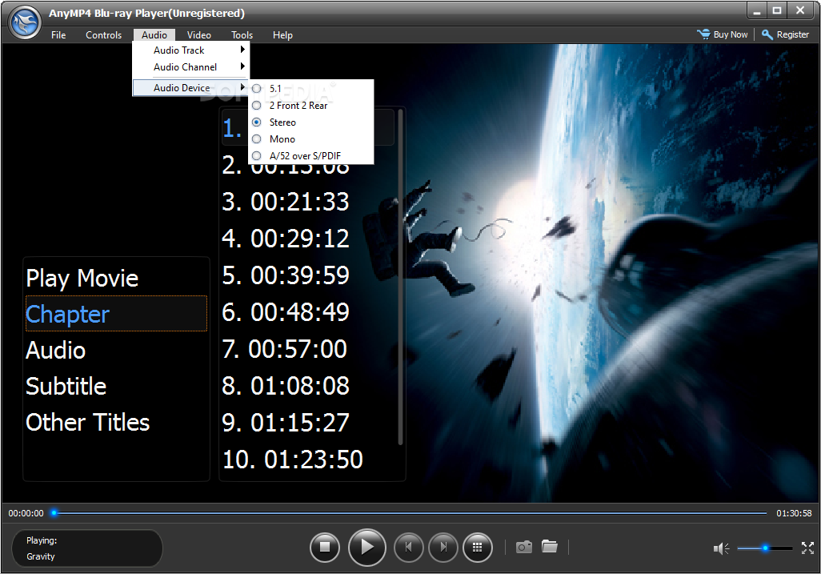Open the Controls menu

(x=104, y=35)
